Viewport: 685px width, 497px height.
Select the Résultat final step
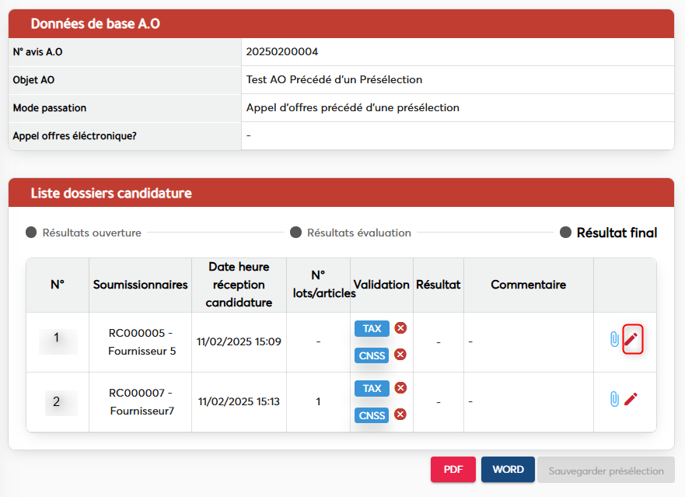[x=609, y=233]
